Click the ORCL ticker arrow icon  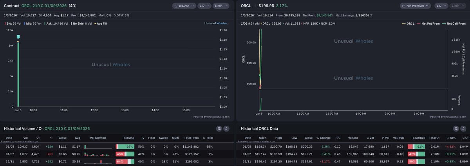(x=254, y=6)
